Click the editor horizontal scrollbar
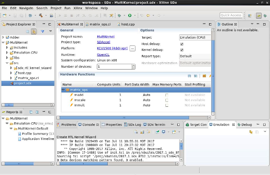 click(x=124, y=118)
